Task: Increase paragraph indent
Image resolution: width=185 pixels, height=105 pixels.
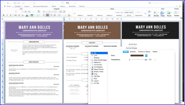Action: 64,12
